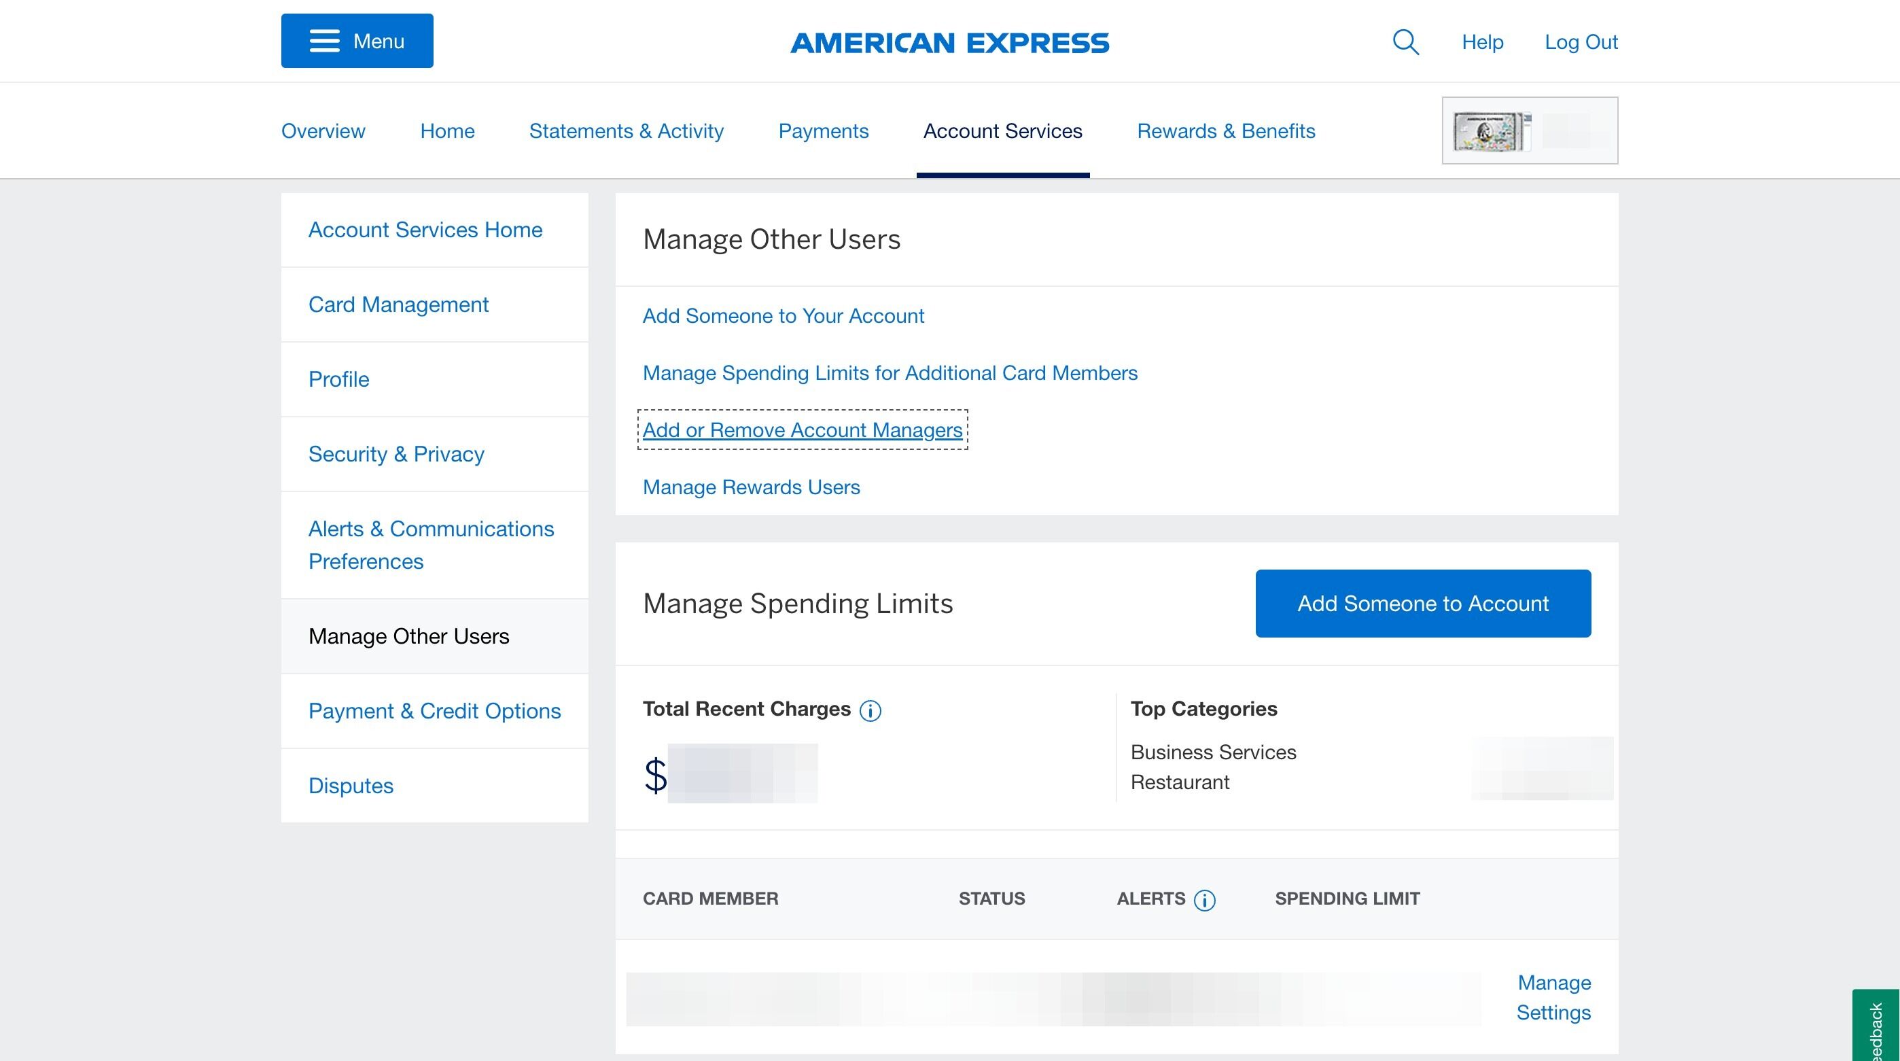Open the Rewards & Benefits tab
Viewport: 1900px width, 1061px height.
(1226, 131)
